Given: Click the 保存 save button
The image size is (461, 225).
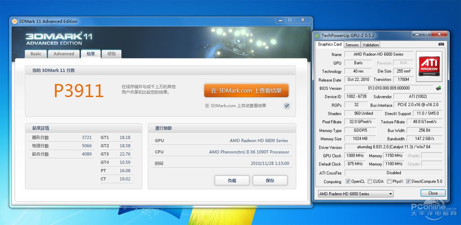Looking at the screenshot, I should (x=270, y=180).
